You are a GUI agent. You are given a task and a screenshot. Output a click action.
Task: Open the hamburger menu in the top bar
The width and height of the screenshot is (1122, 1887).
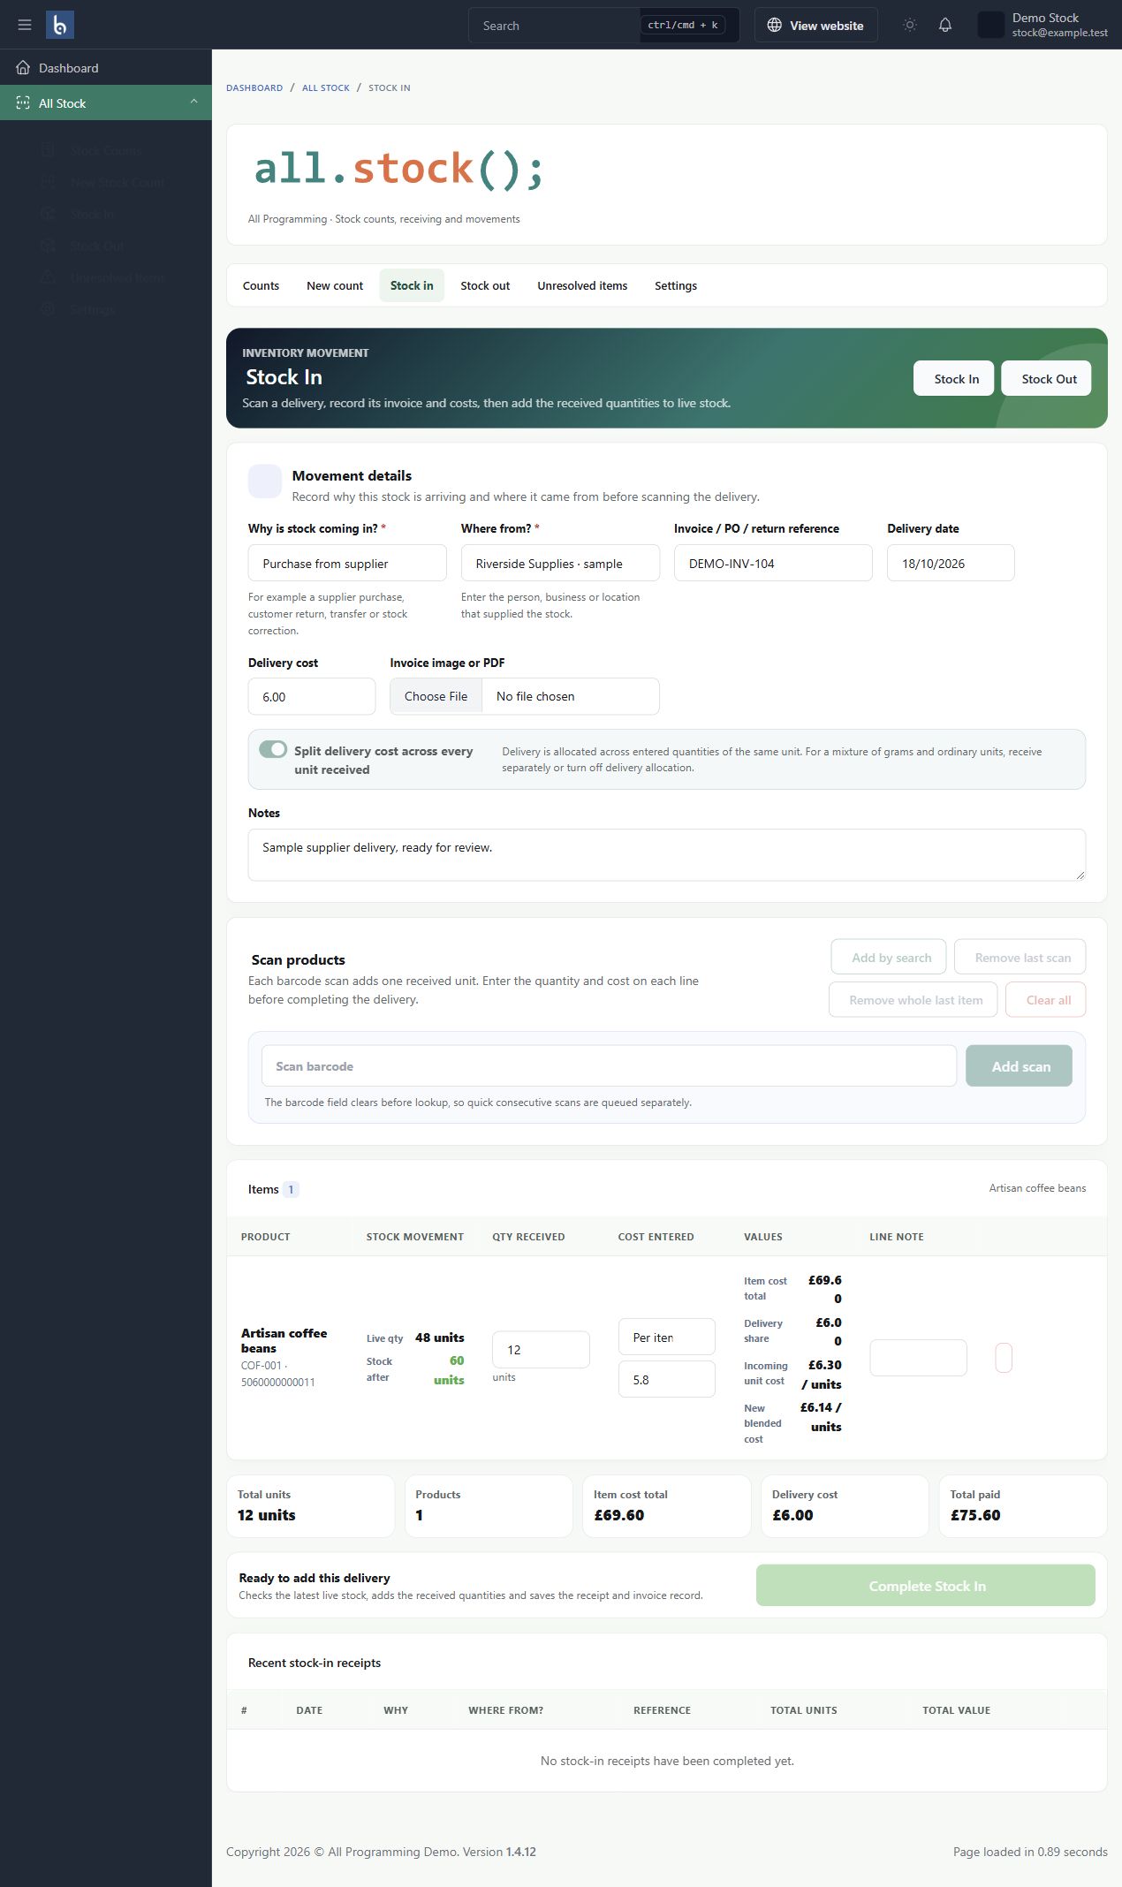(25, 25)
